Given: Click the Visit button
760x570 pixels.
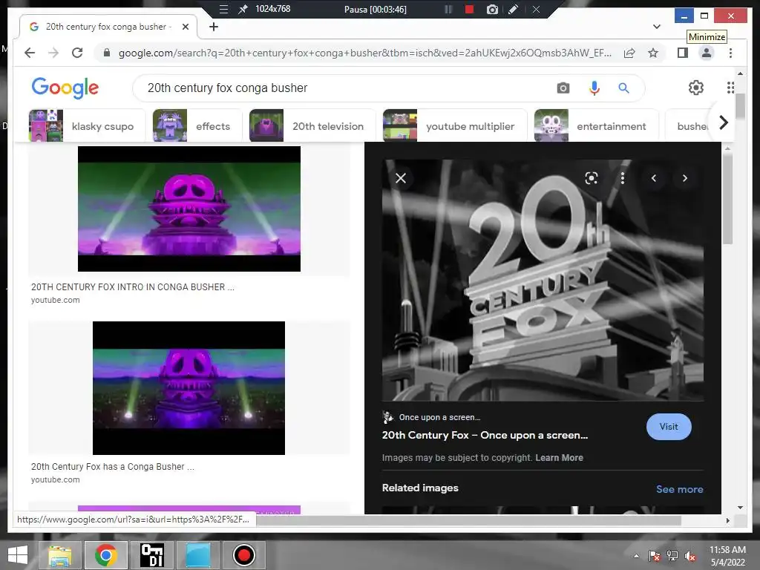Looking at the screenshot, I should point(669,427).
